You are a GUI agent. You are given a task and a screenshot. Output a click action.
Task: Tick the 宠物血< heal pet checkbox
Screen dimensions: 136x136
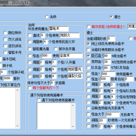(88, 62)
